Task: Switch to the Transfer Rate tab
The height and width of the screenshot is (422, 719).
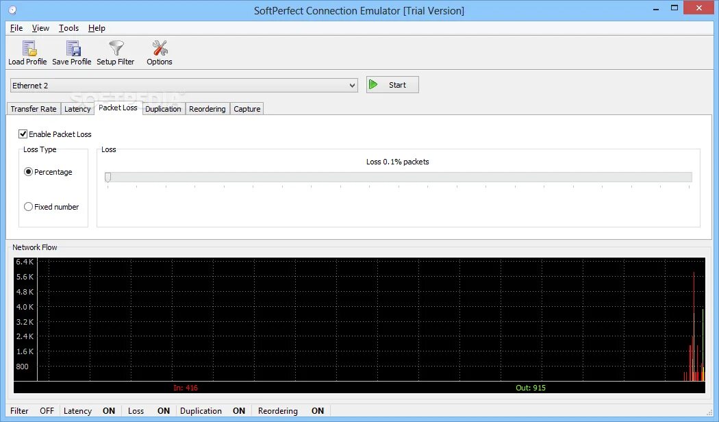Action: [34, 109]
